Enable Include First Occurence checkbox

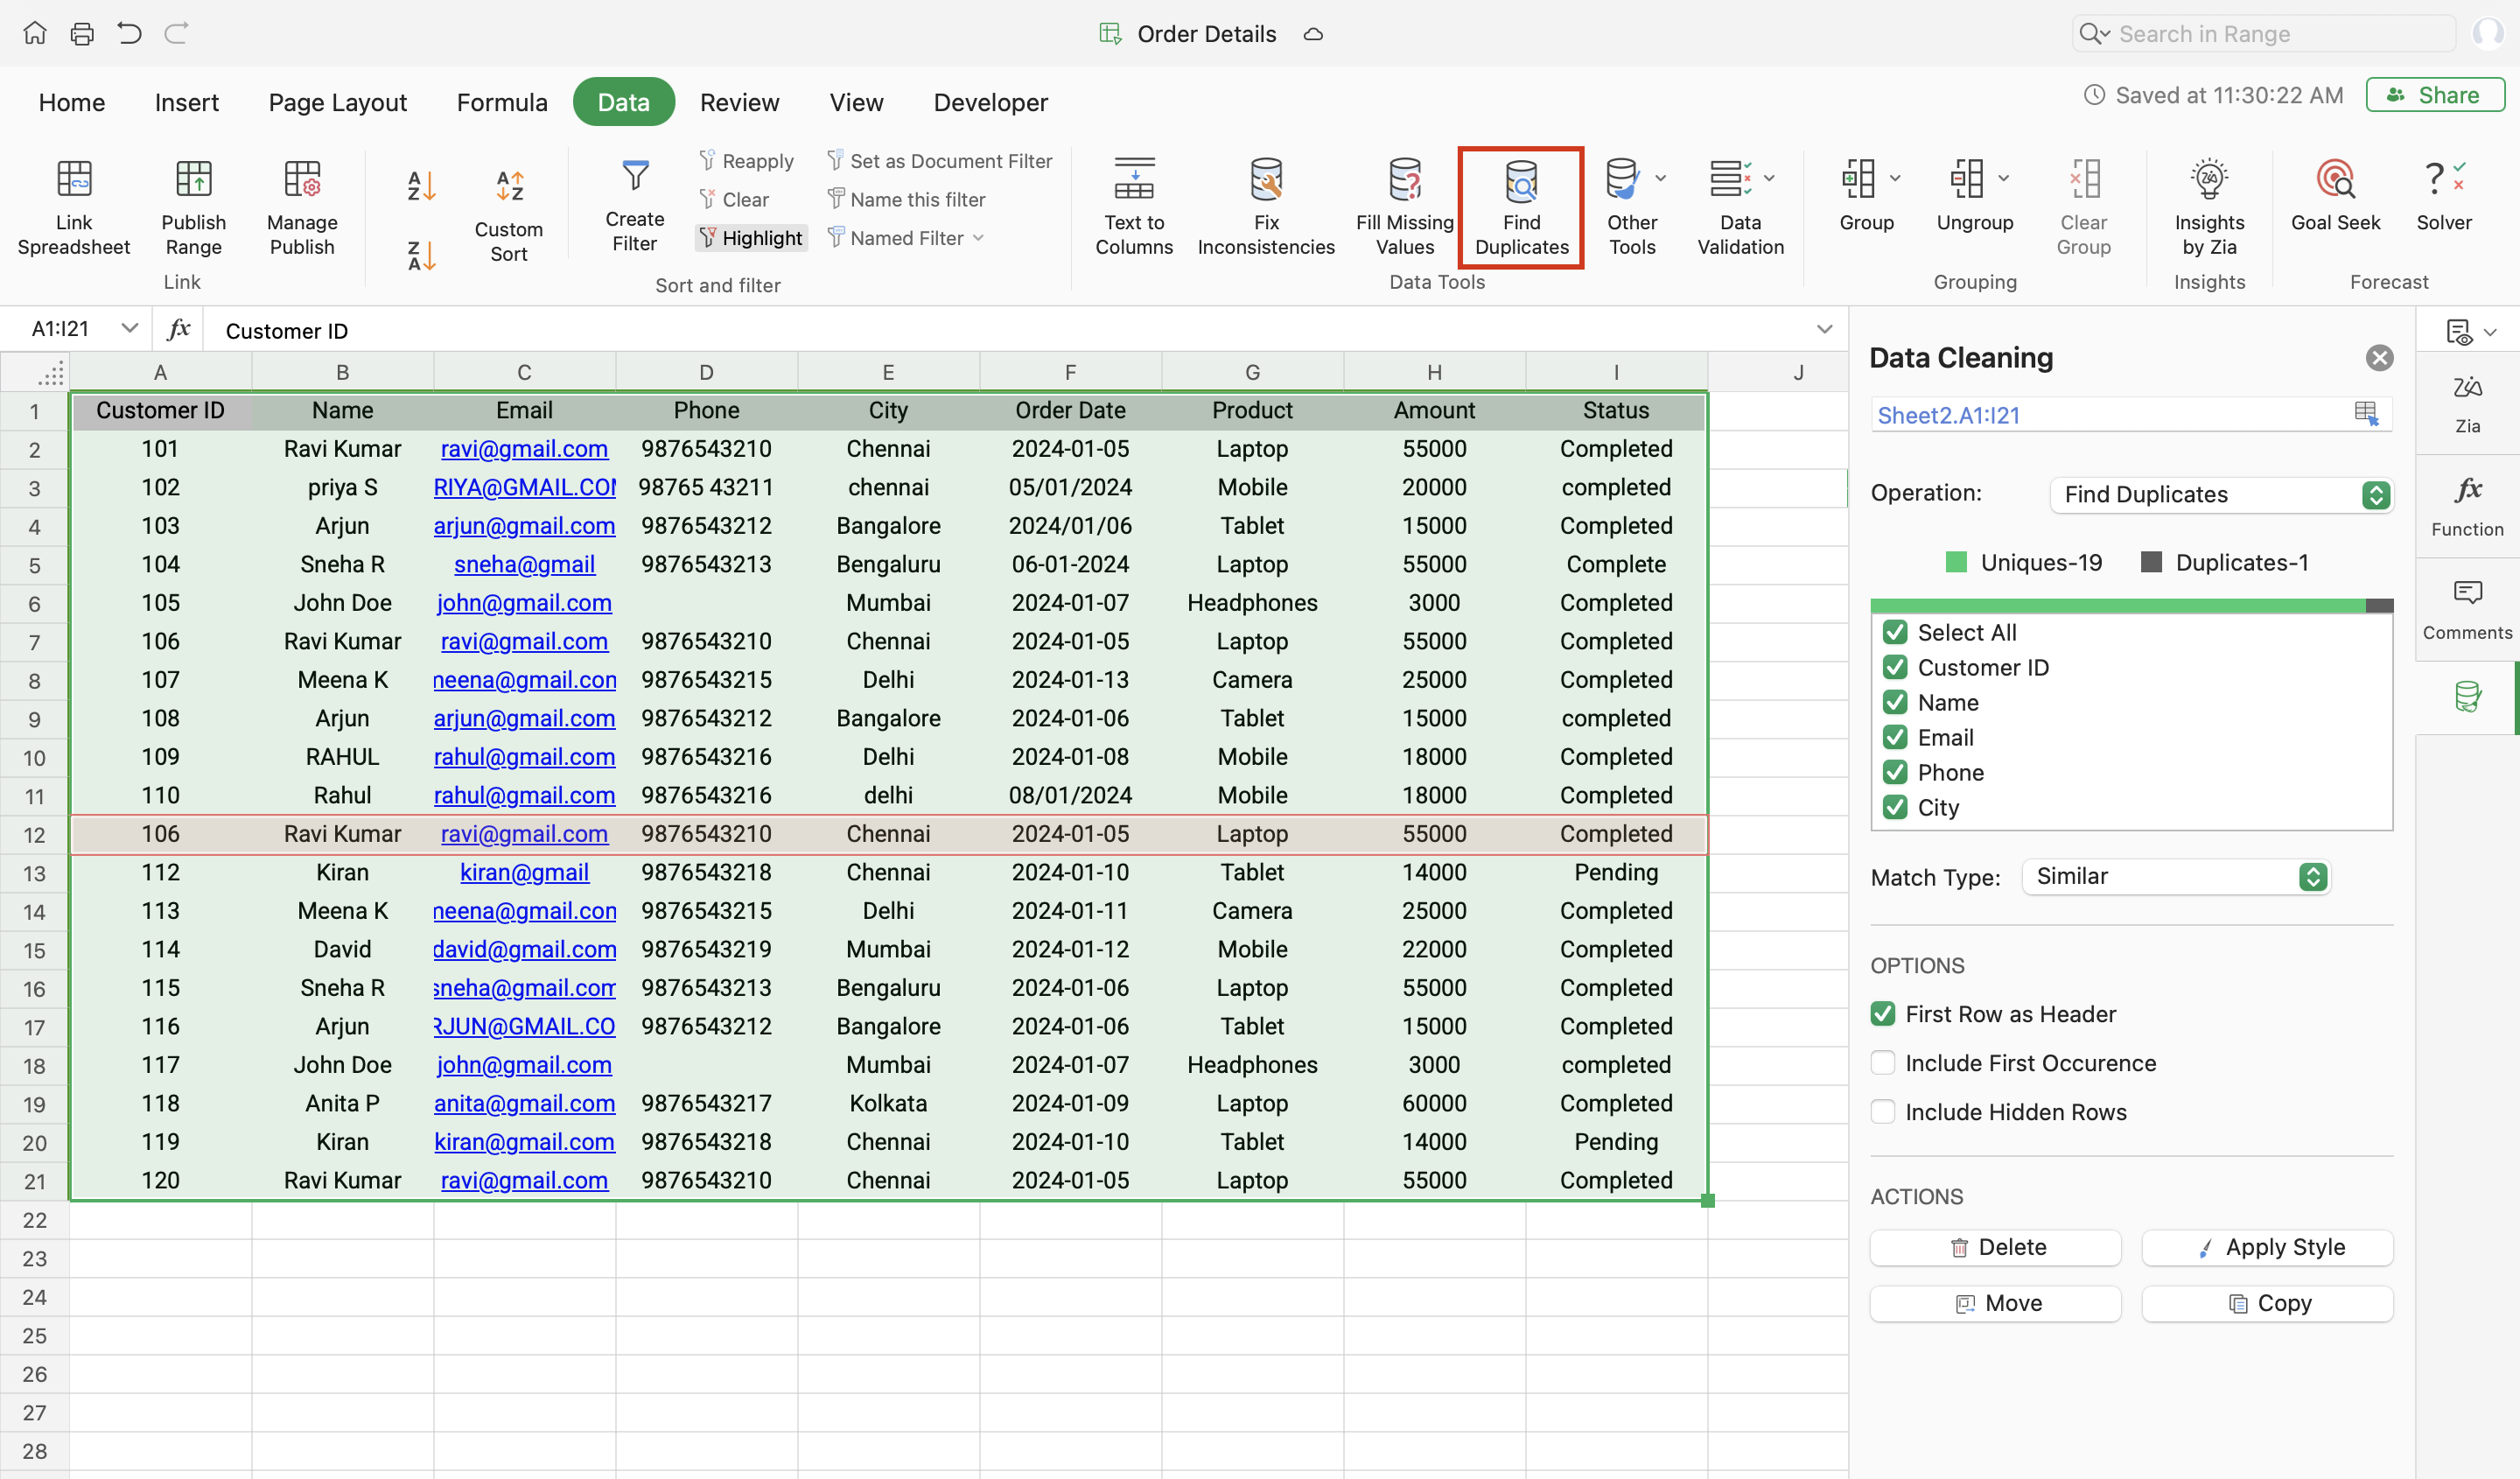click(x=1883, y=1063)
